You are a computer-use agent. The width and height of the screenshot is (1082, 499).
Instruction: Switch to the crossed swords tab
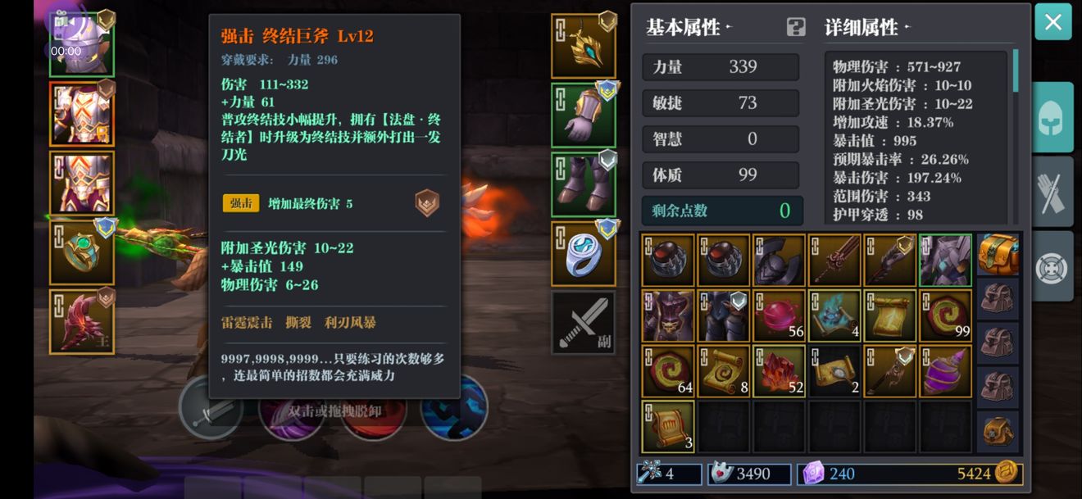pyautogui.click(x=1052, y=193)
